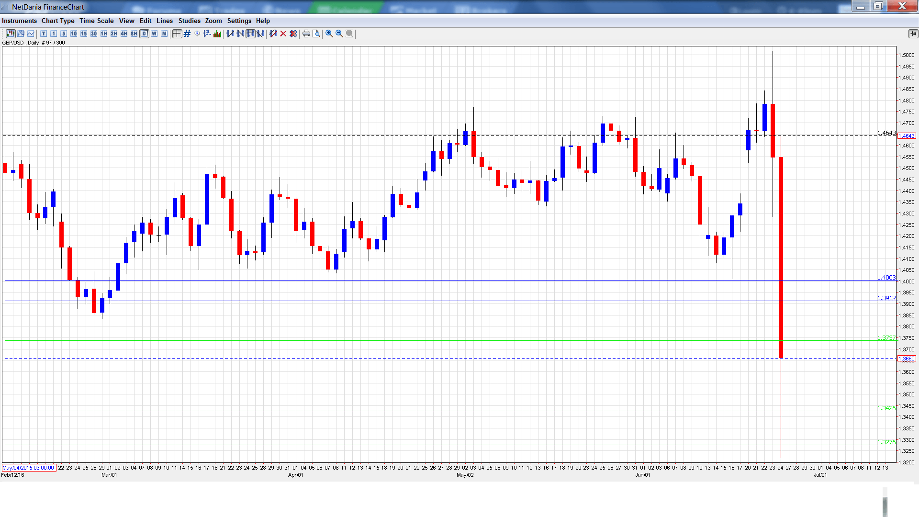Click zoom out magnifier icon
919x517 pixels.
tap(339, 34)
